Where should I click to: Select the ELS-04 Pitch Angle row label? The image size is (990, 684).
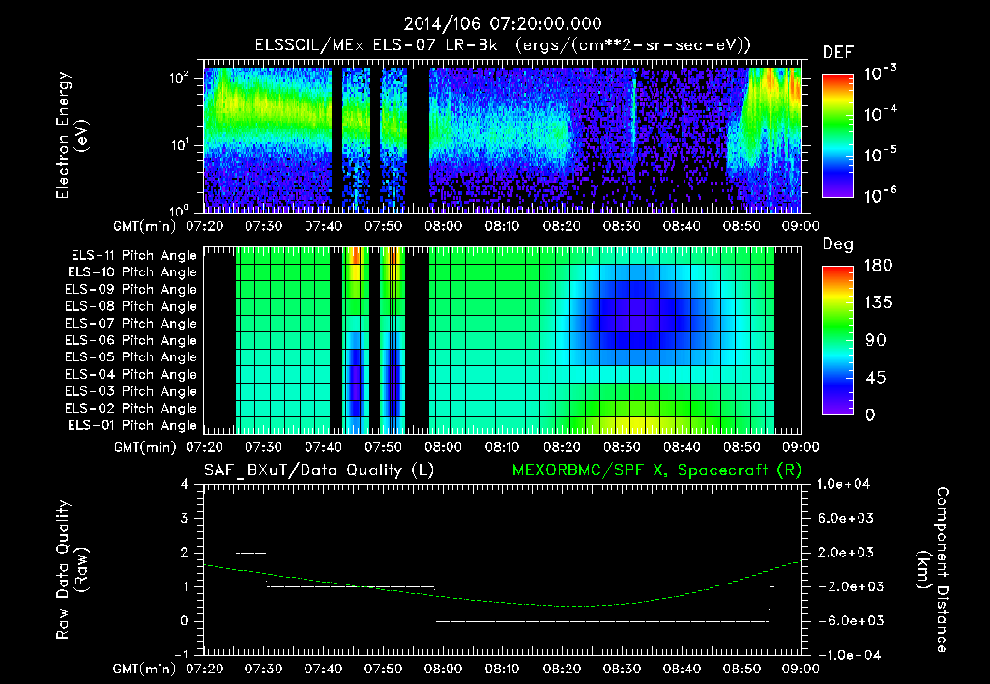[131, 374]
